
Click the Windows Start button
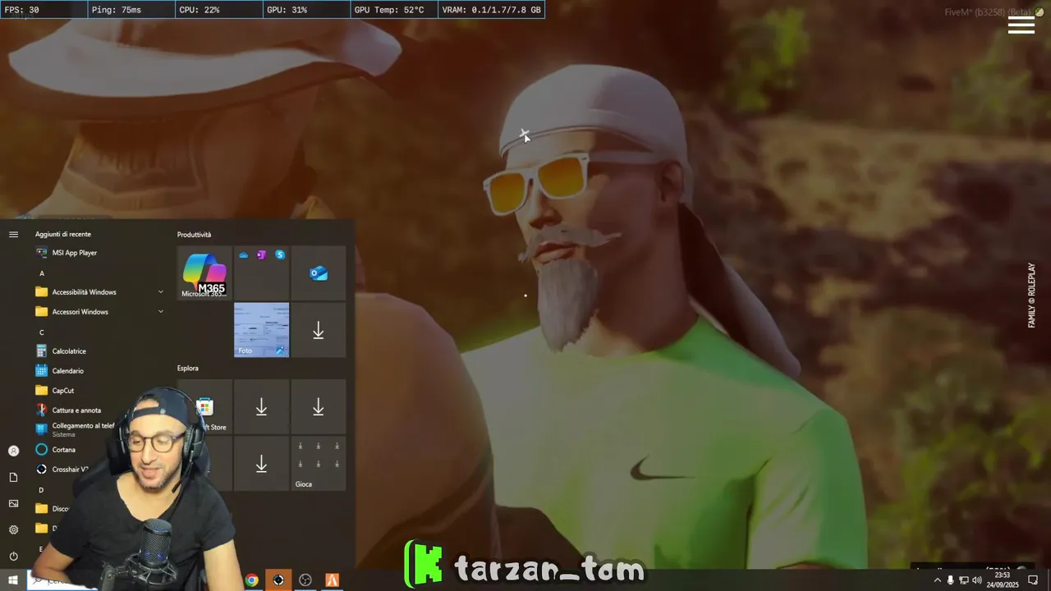(13, 580)
